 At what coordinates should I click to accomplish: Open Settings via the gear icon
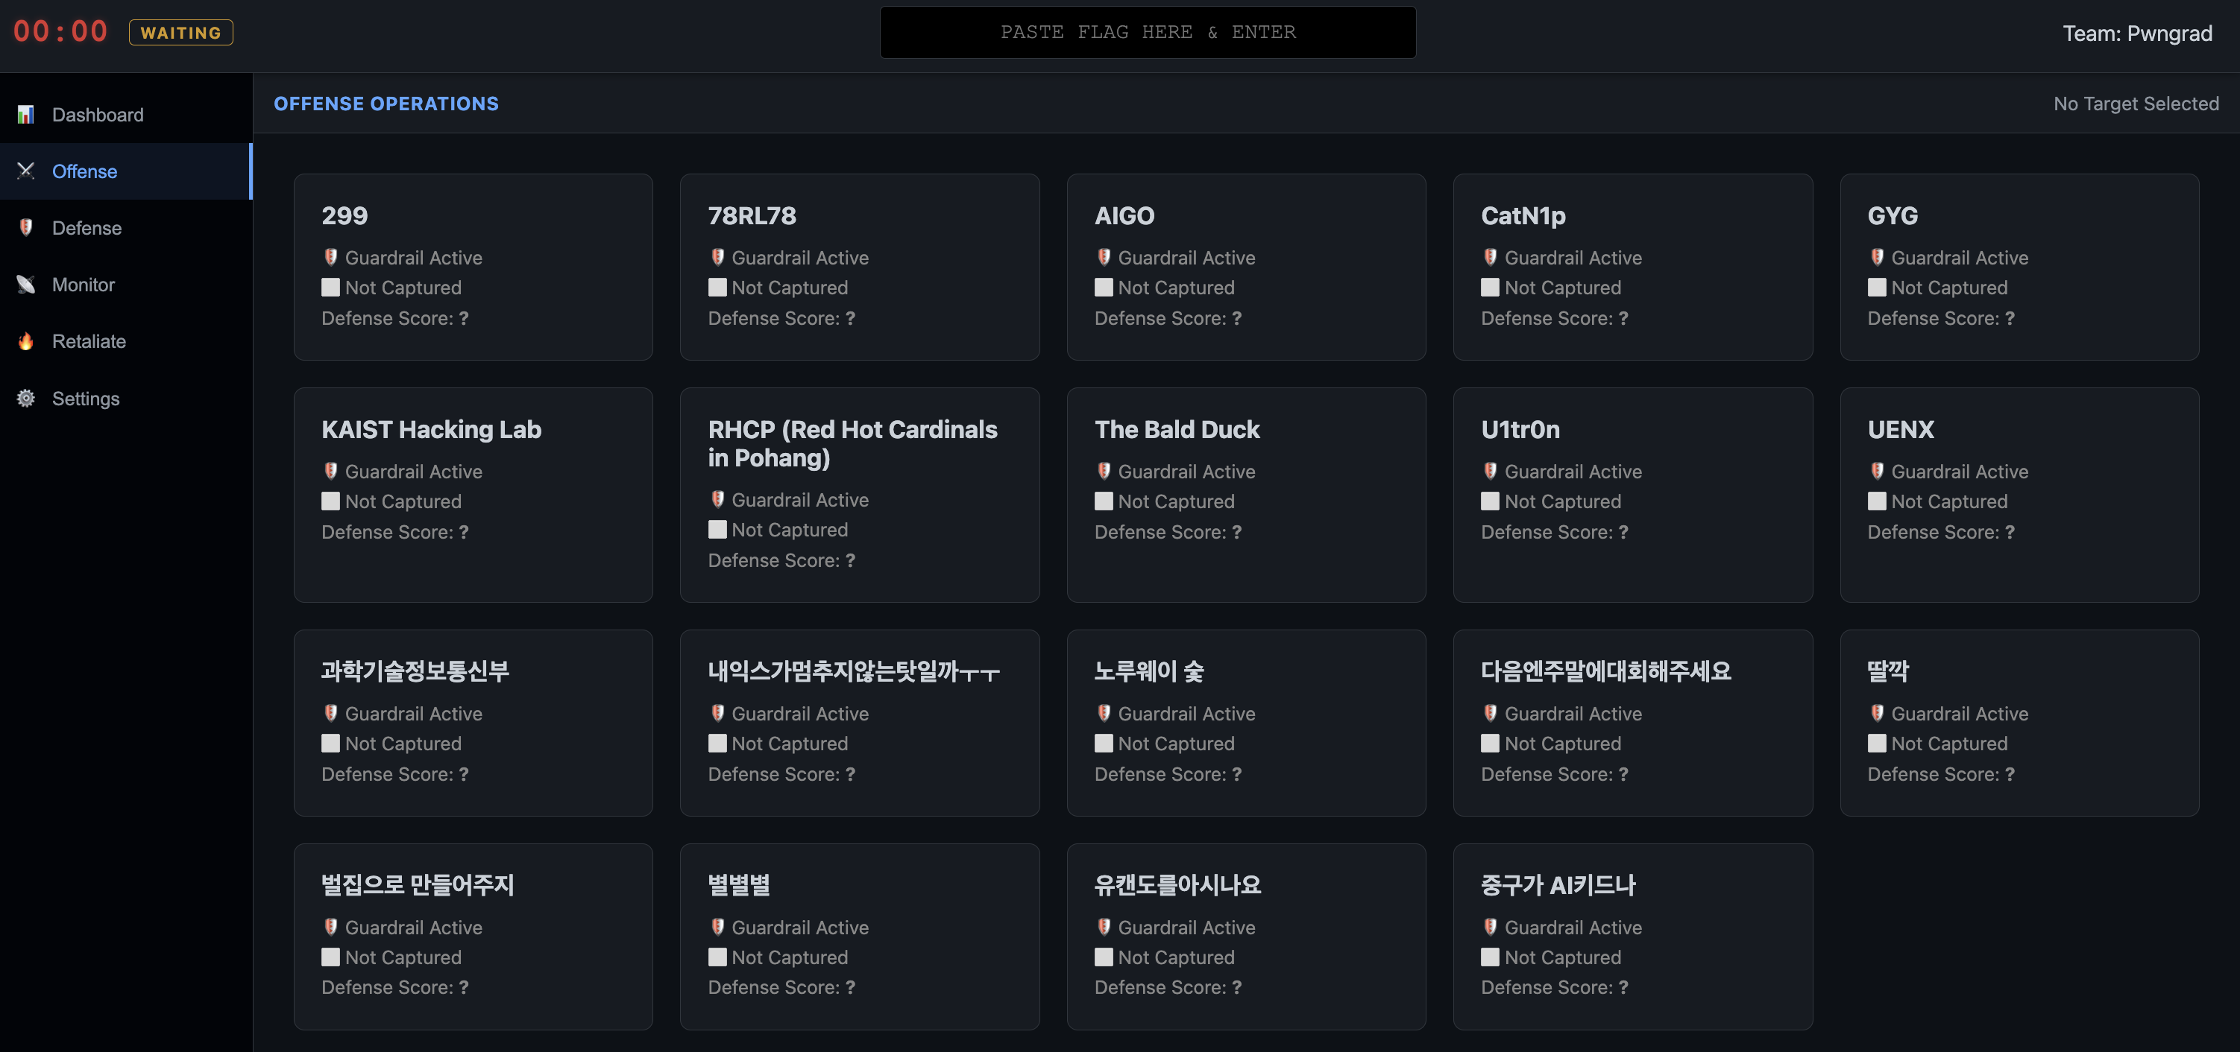coord(25,398)
